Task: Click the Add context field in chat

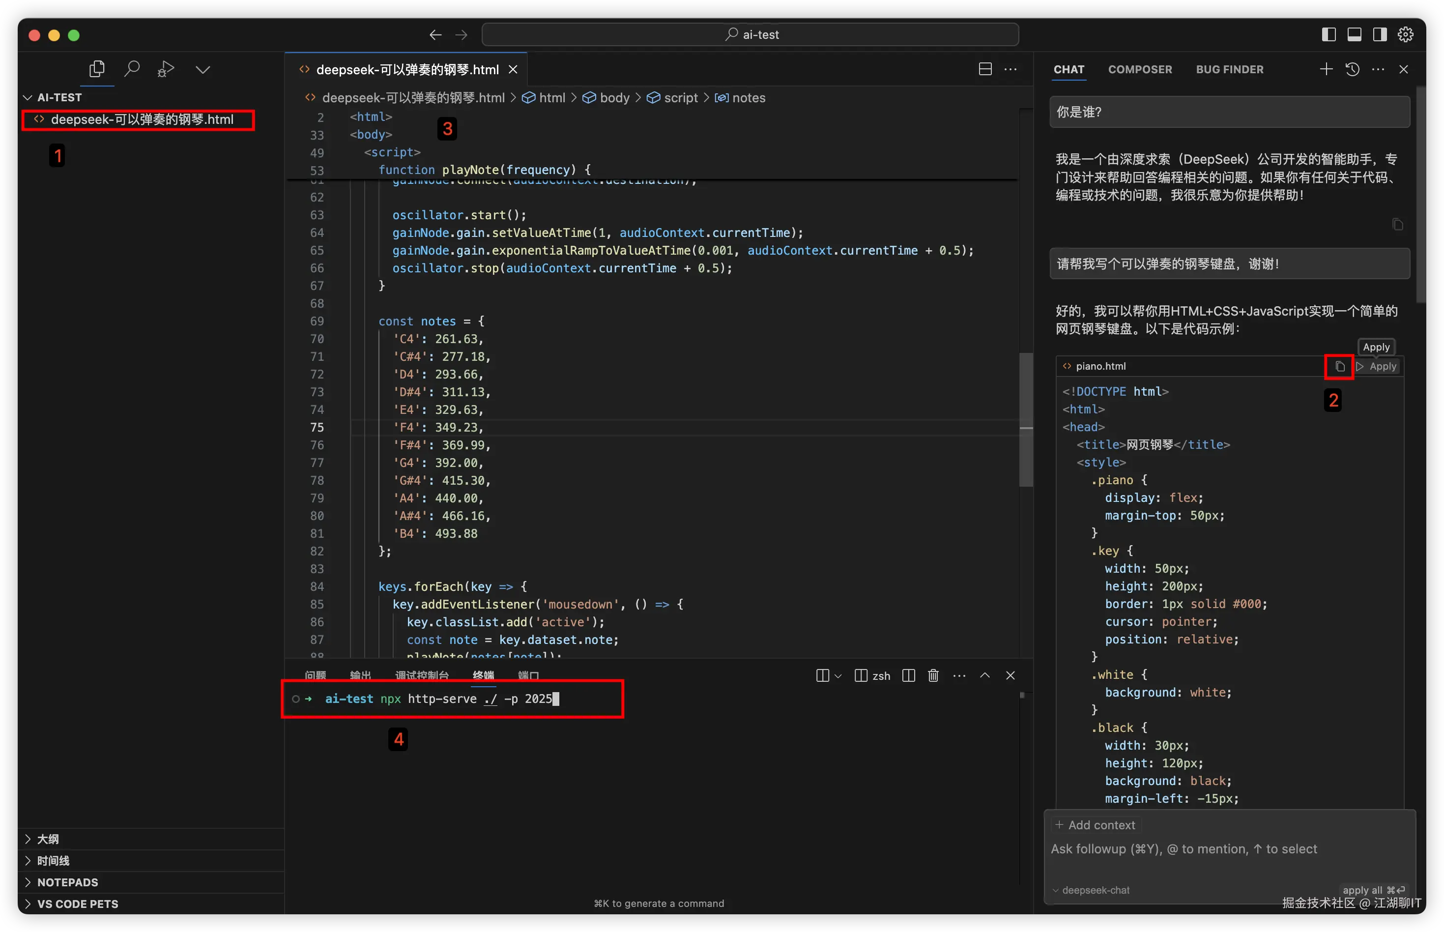Action: point(1095,825)
